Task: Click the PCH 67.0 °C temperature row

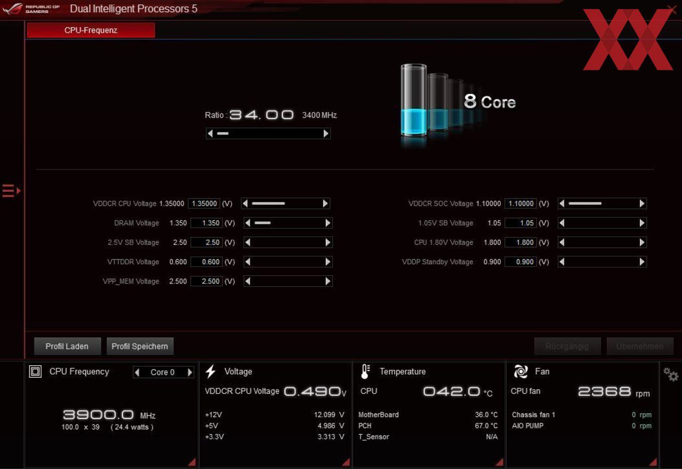Action: (428, 426)
